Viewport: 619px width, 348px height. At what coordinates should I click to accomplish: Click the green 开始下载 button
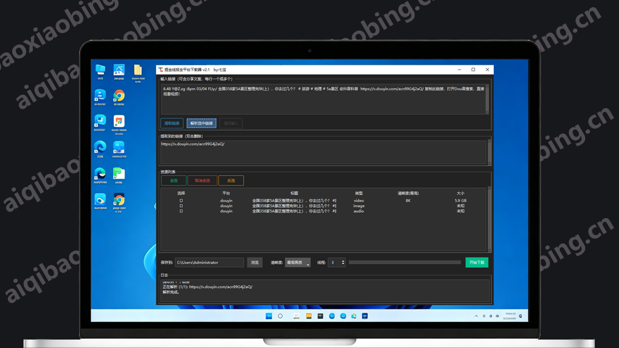477,262
